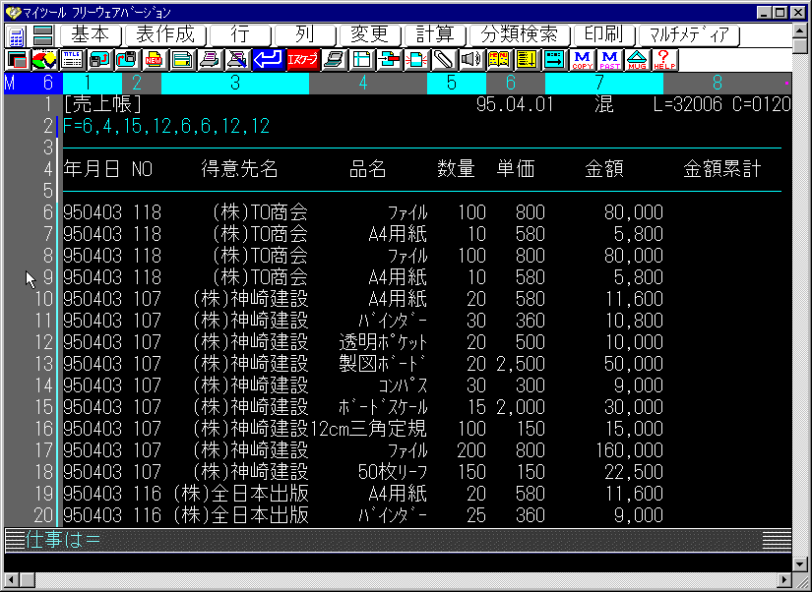Image resolution: width=812 pixels, height=592 pixels.
Task: Click the crossed-out printer icon
Action: (237, 60)
